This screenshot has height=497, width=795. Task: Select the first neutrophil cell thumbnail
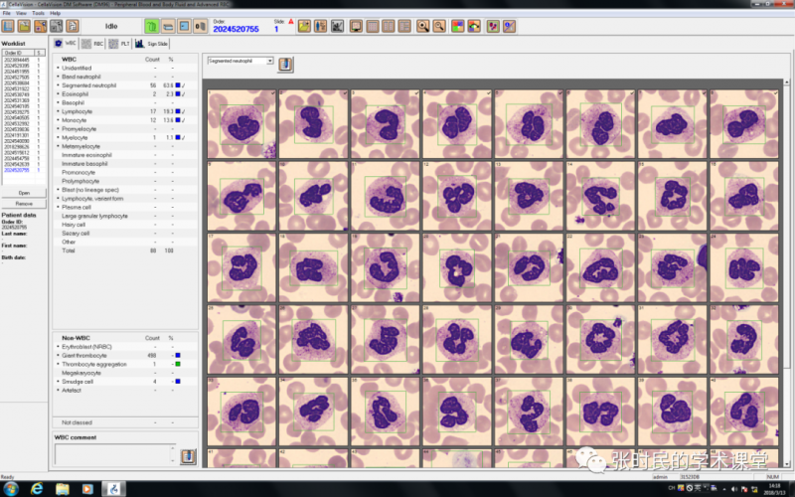(241, 124)
